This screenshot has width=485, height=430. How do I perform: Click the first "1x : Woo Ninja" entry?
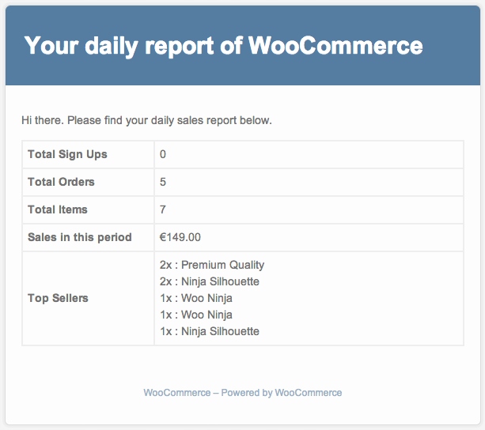point(196,298)
